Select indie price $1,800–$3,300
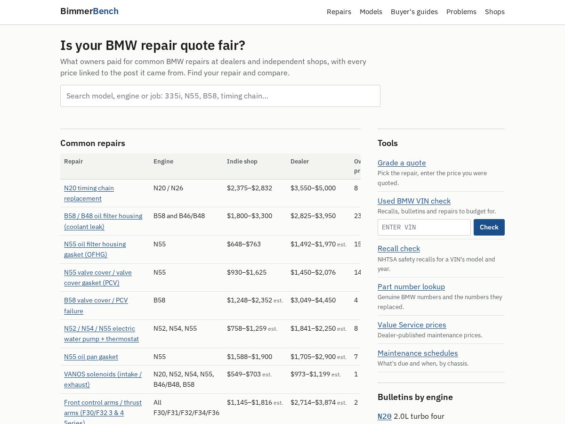The image size is (565, 424). (250, 216)
